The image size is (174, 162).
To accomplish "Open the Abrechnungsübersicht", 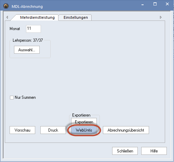I will point(126,130).
